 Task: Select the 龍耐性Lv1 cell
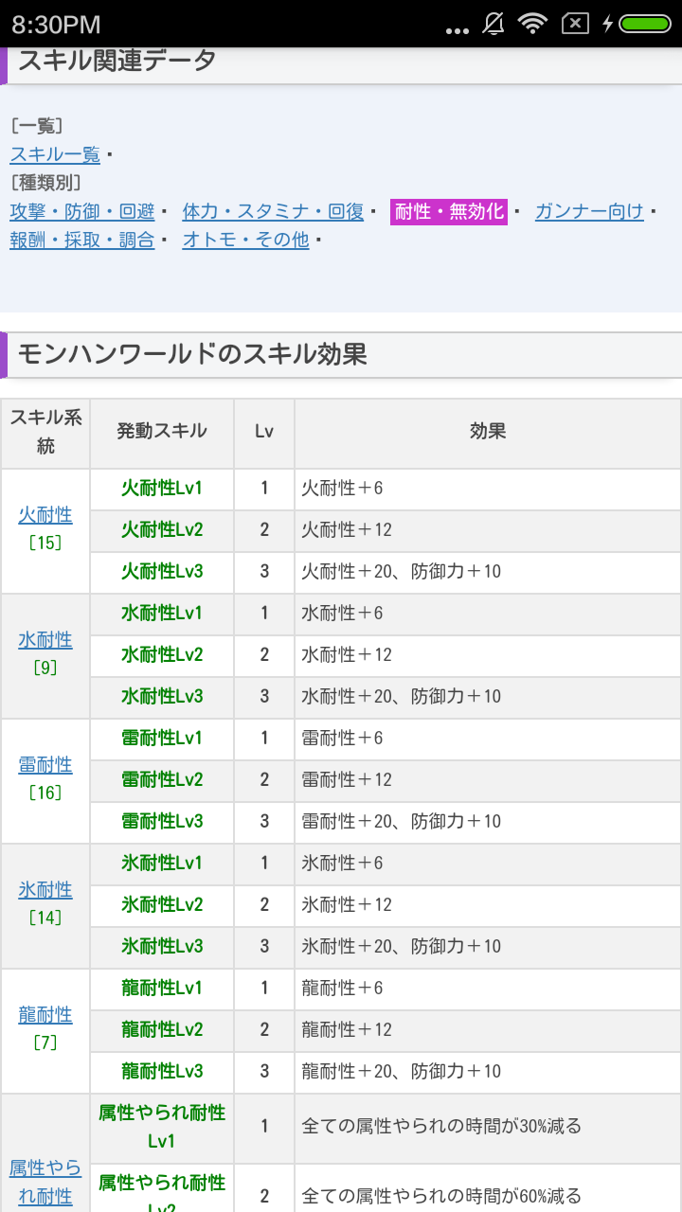pos(162,989)
